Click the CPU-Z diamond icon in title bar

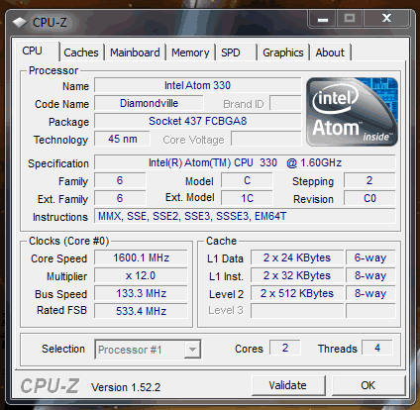click(x=20, y=23)
